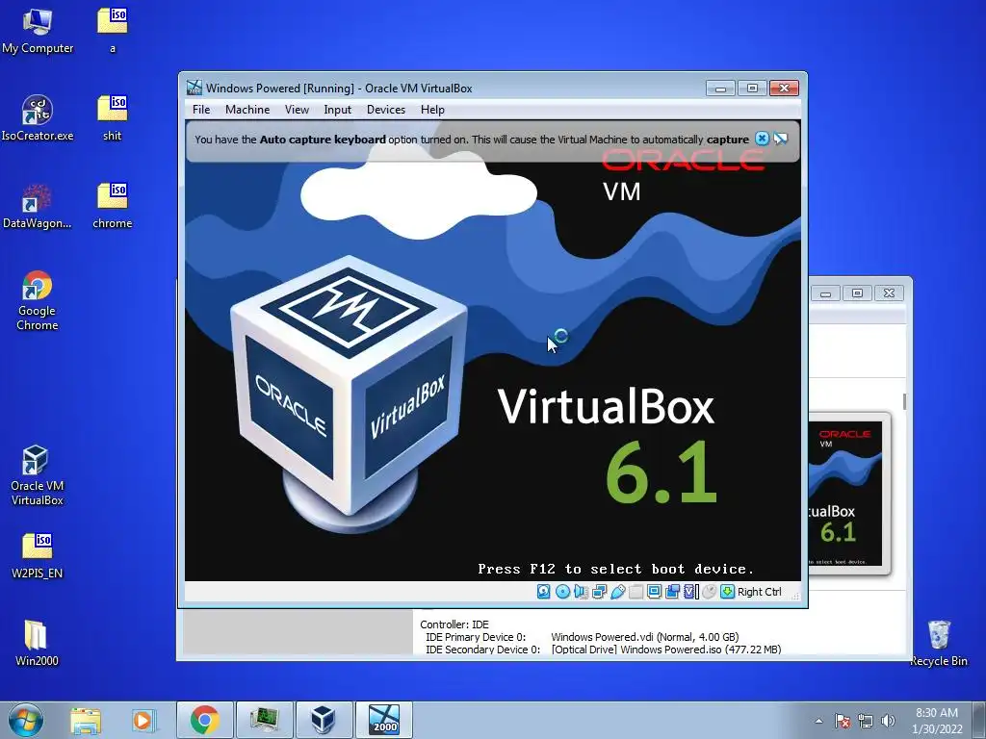The image size is (986, 739).
Task: Select the Recycle Bin icon
Action: click(939, 642)
